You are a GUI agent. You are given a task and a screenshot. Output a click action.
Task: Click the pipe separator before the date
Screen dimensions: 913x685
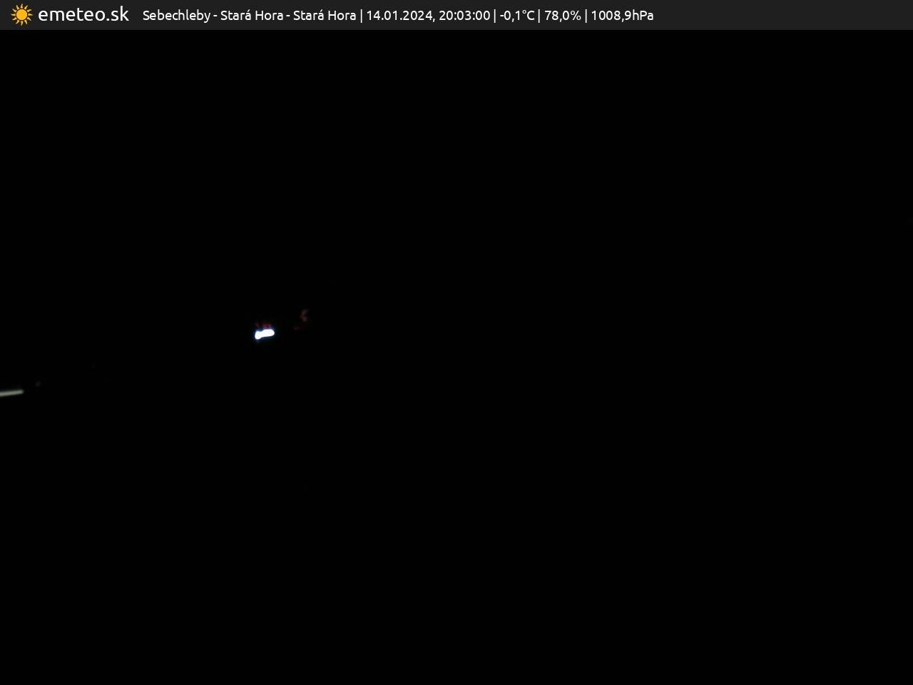362,16
